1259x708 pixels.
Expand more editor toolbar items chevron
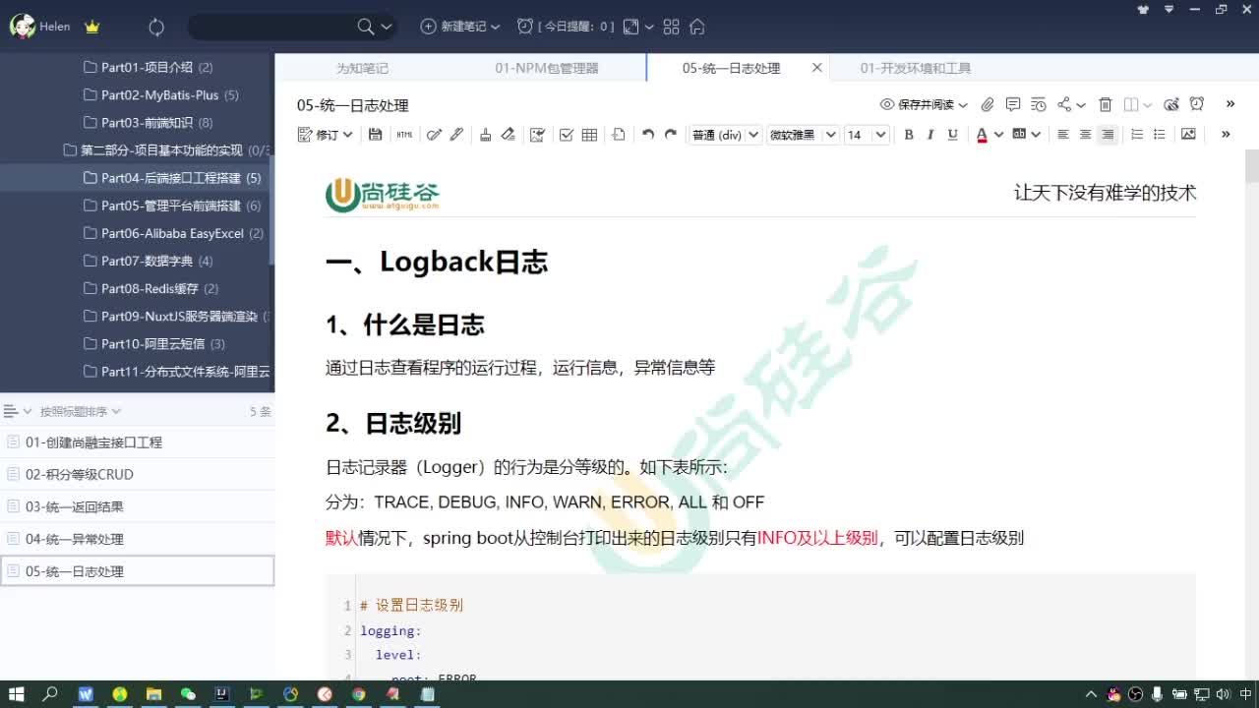[x=1226, y=135]
